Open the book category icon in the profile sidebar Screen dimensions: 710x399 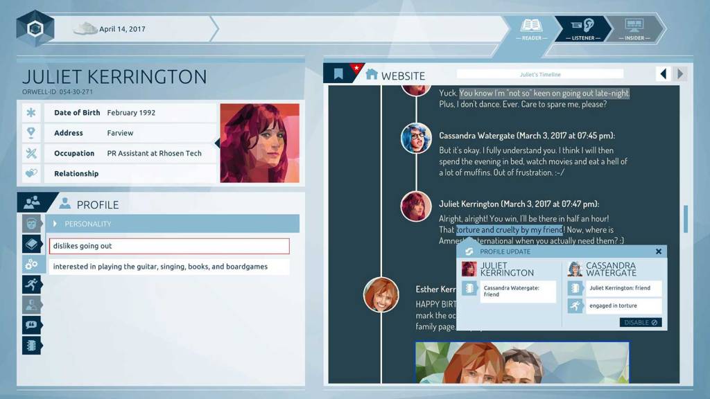point(32,244)
